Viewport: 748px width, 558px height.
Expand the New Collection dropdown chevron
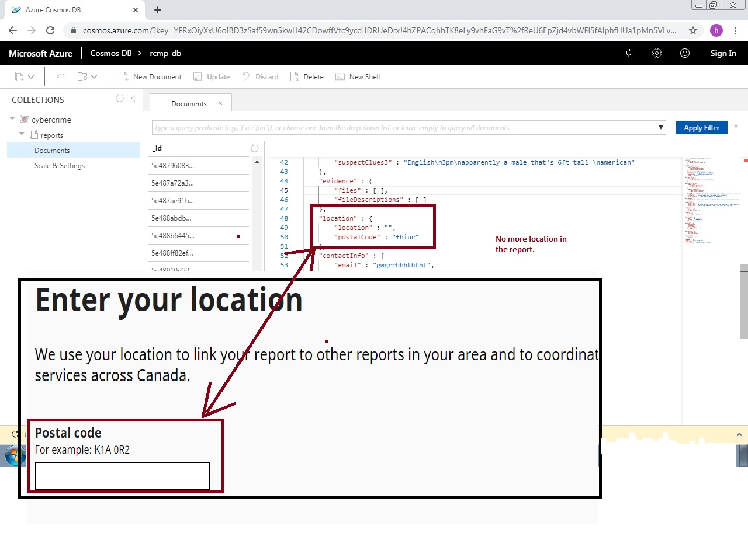click(31, 76)
